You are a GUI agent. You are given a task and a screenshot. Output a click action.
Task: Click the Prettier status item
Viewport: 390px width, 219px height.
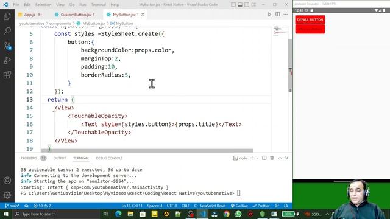(261, 206)
